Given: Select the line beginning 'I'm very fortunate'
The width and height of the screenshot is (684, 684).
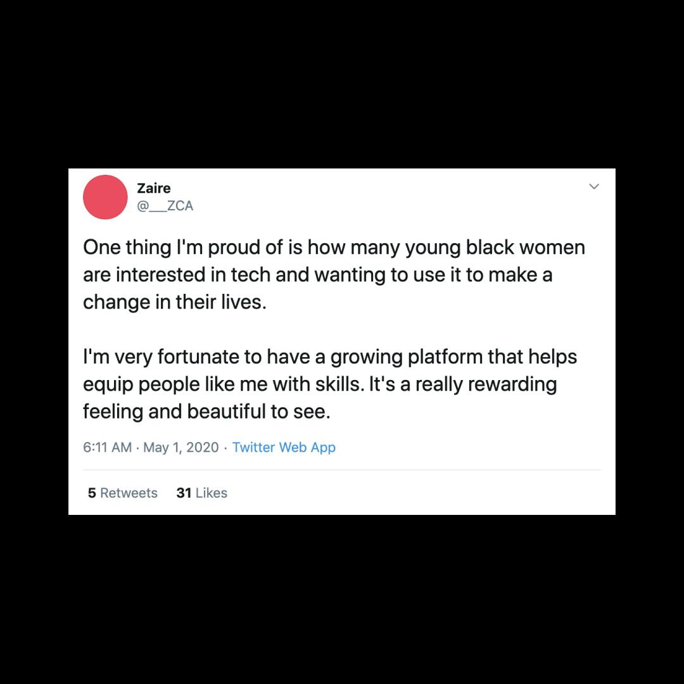Looking at the screenshot, I should tap(330, 357).
